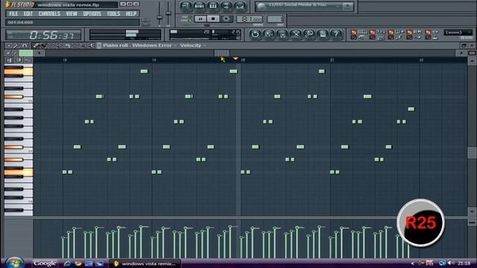The width and height of the screenshot is (477, 268).
Task: Click the vertical scrollbar thumb of piano roll
Action: coord(472,153)
